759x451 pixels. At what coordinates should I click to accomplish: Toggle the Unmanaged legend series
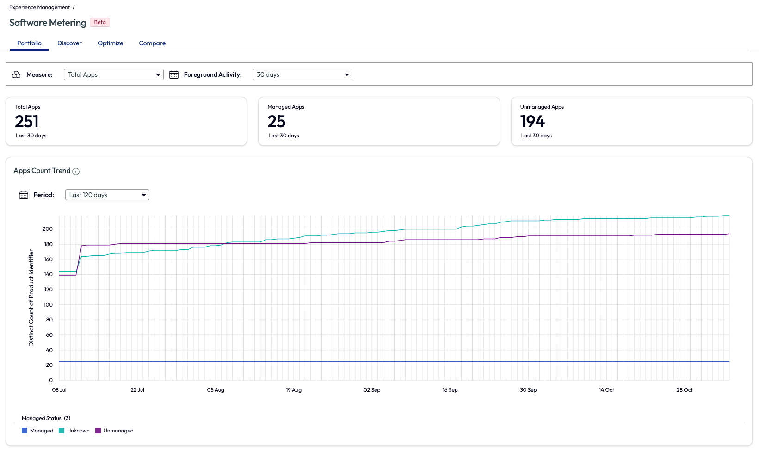tap(118, 431)
